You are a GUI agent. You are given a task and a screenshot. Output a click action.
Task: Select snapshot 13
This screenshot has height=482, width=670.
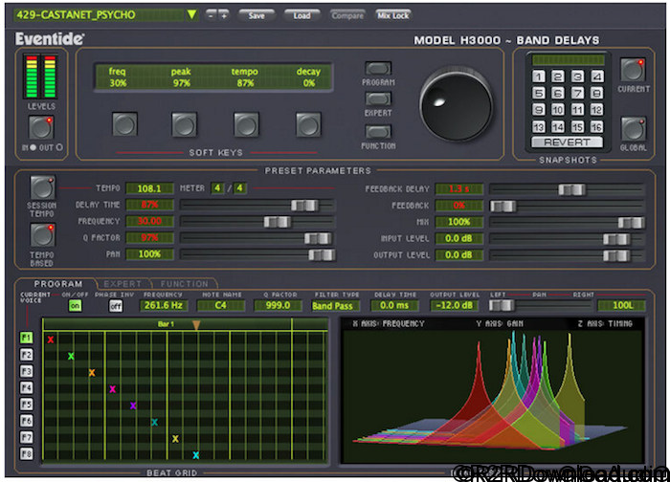(538, 127)
